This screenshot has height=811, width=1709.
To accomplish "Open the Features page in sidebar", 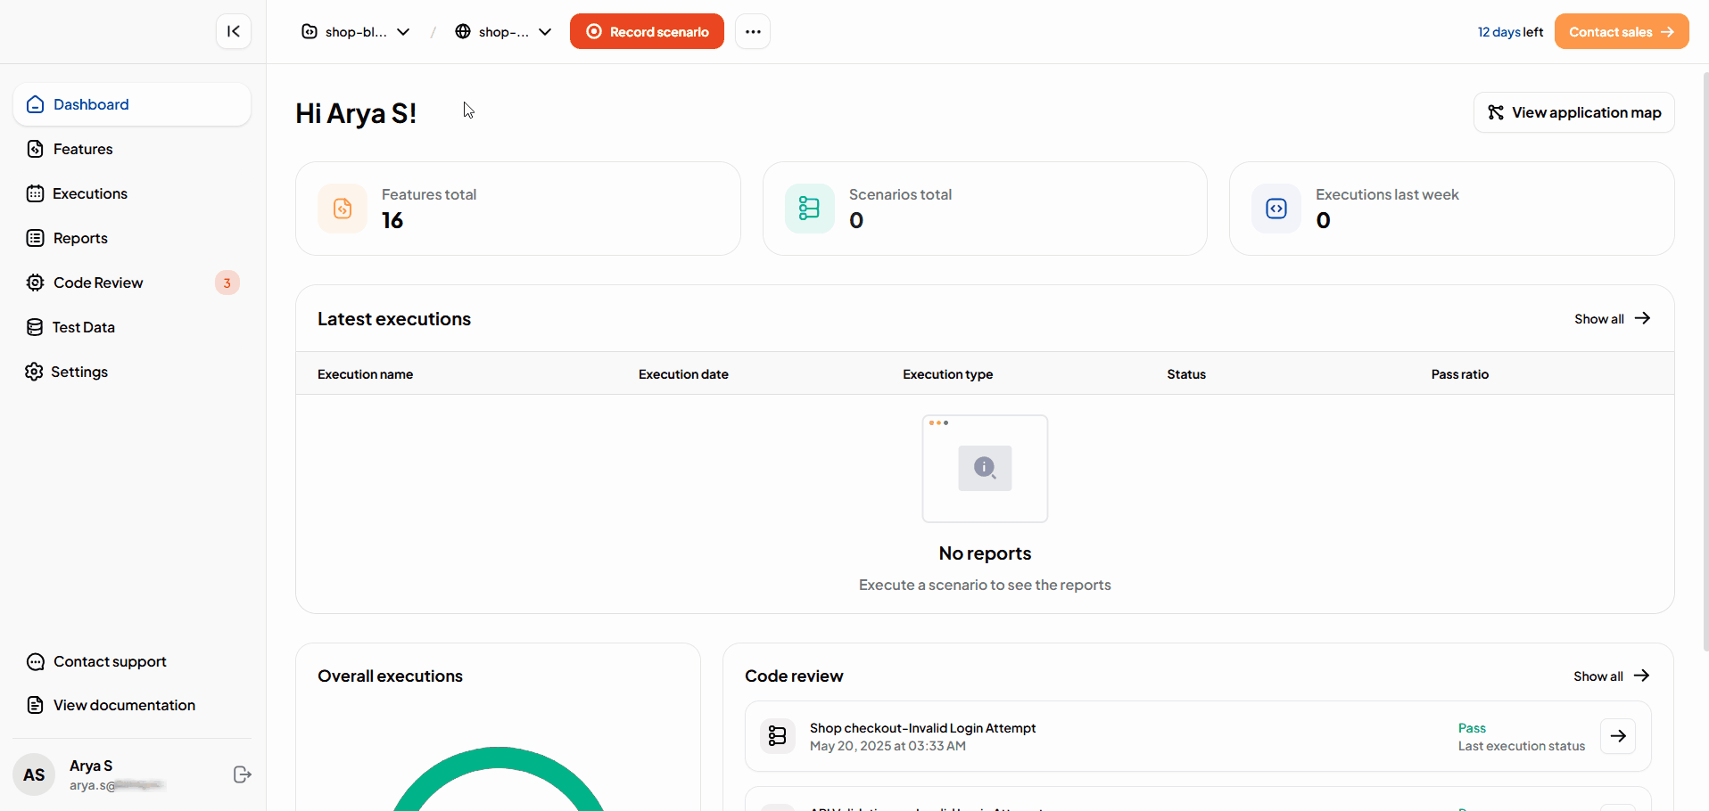I will click(83, 149).
